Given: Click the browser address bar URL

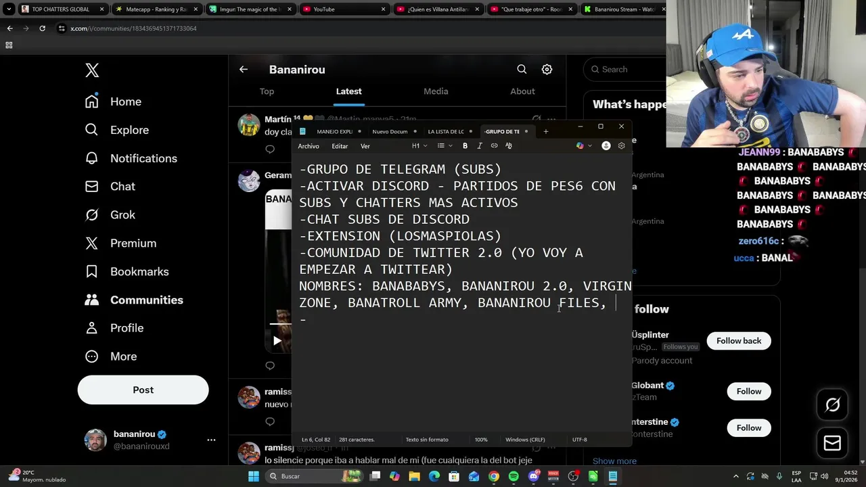Looking at the screenshot, I should (x=133, y=28).
